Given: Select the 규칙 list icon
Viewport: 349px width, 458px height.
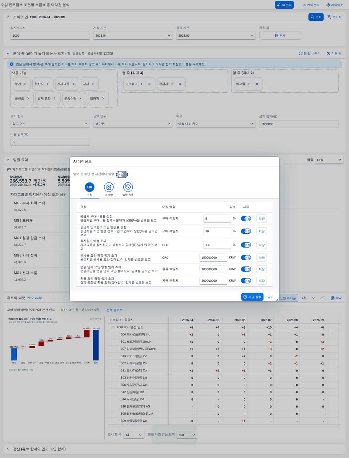Looking at the screenshot, I should click(x=89, y=187).
